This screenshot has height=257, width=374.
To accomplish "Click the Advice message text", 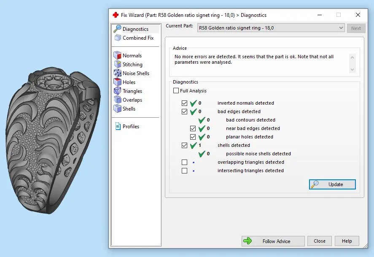I will (254, 60).
